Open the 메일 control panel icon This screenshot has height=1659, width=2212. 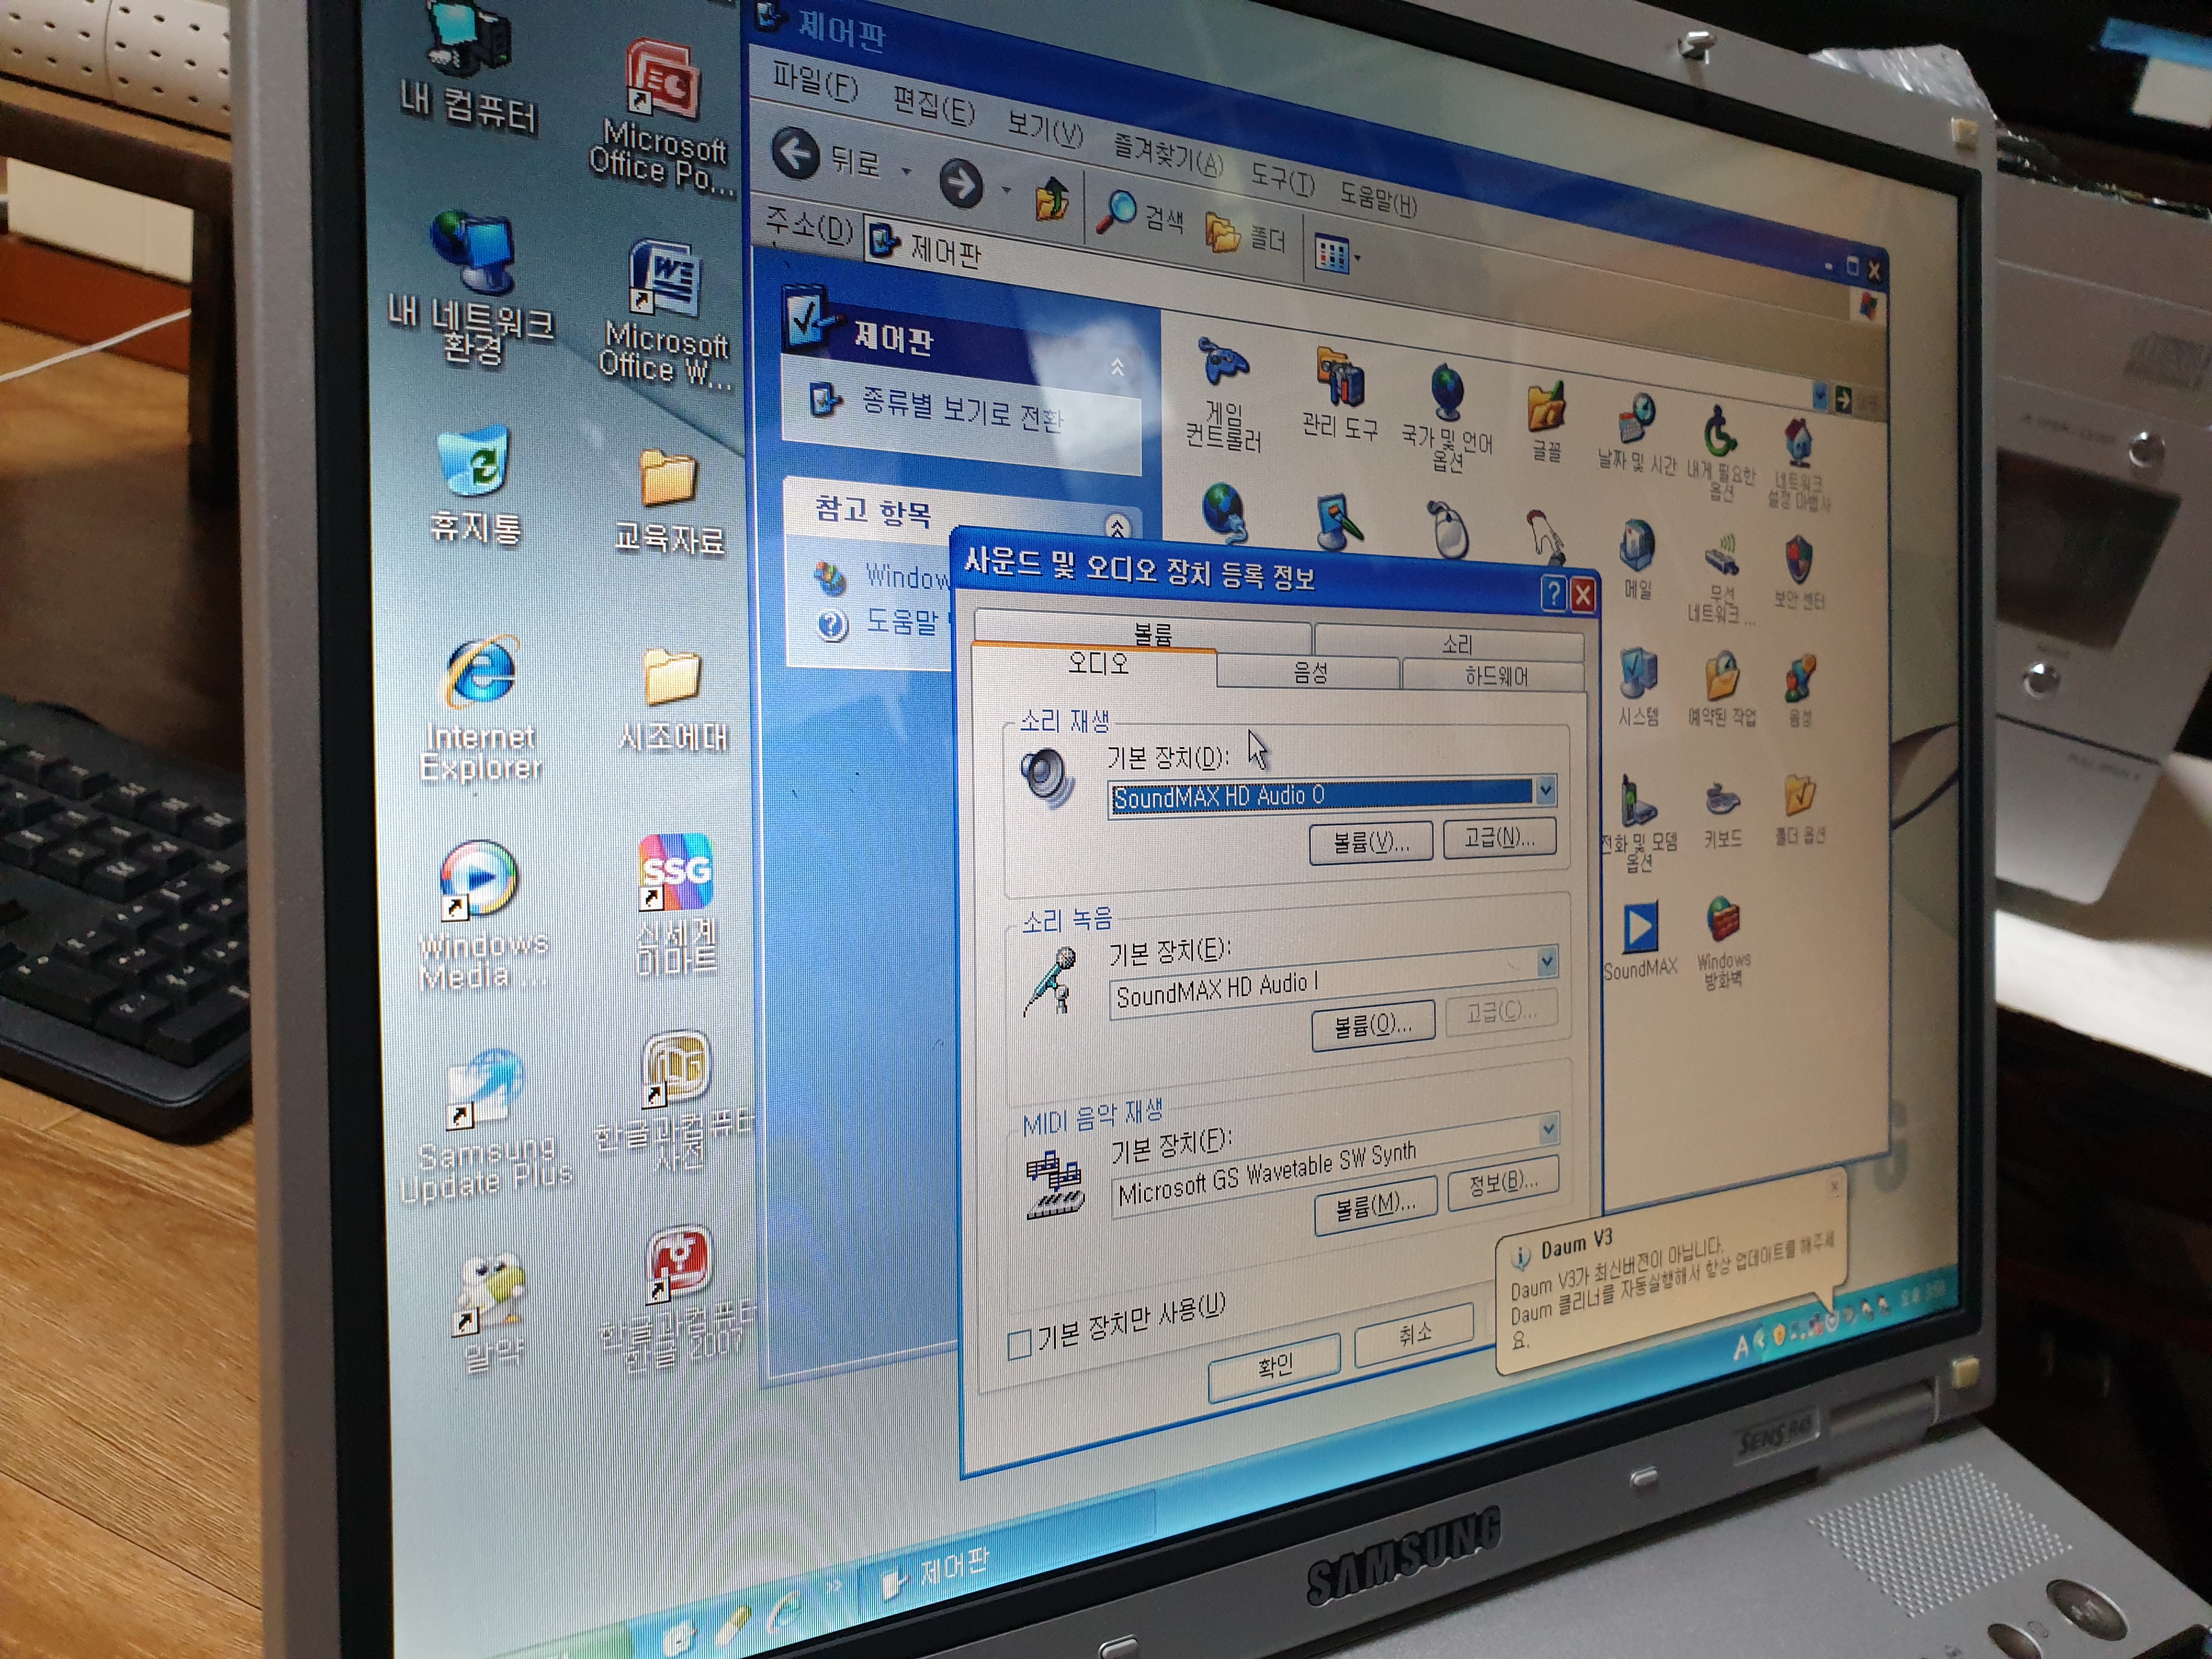click(1637, 558)
